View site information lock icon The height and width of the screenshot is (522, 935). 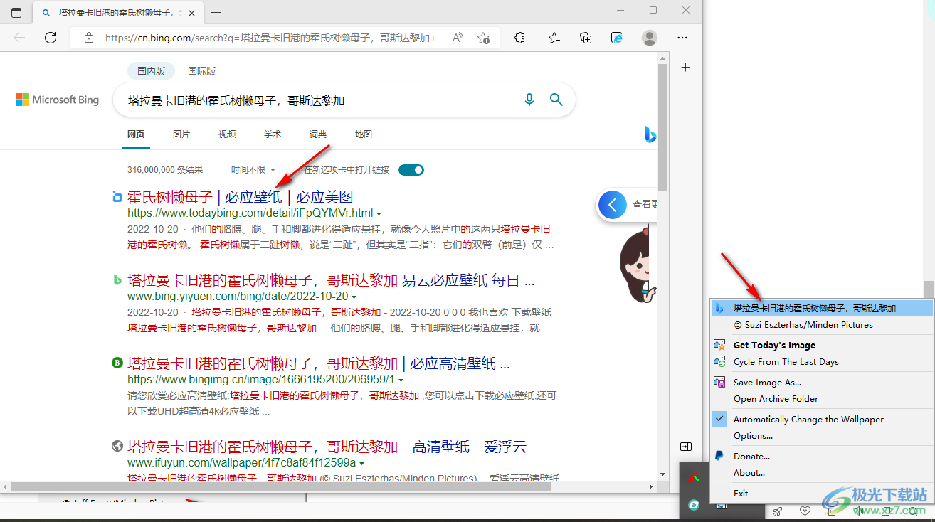pos(88,38)
